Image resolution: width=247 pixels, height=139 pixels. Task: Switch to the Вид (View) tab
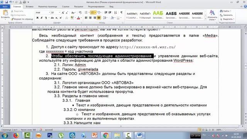pyautogui.click(x=112, y=7)
